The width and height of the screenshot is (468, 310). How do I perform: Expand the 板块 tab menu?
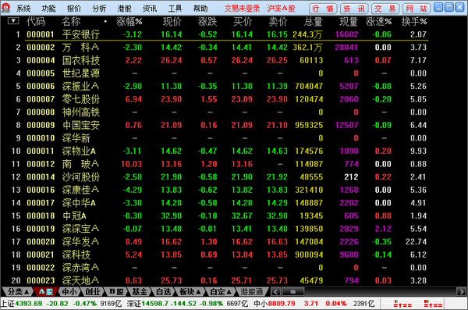pos(190,291)
